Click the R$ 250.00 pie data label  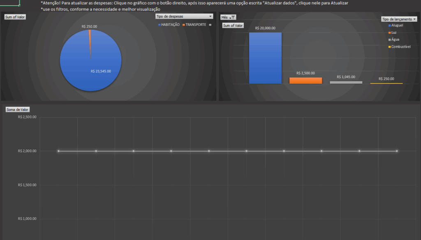90,26
